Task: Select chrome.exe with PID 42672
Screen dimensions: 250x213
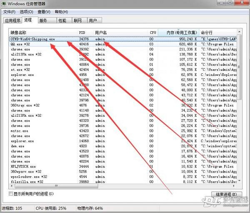Action: pyautogui.click(x=123, y=136)
